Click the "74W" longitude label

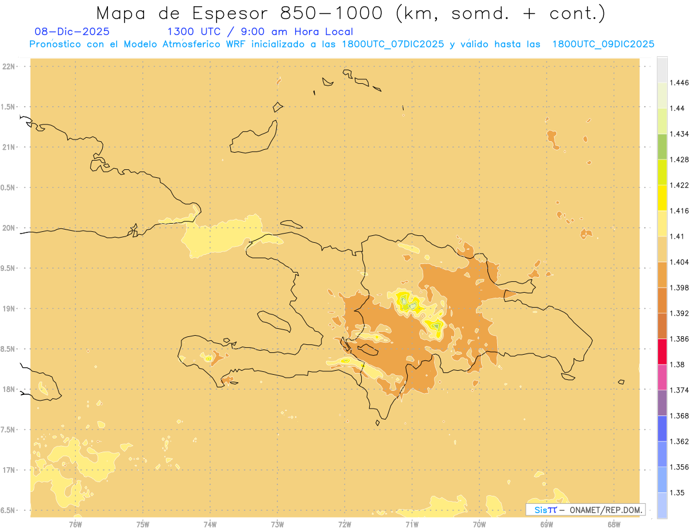click(x=210, y=525)
